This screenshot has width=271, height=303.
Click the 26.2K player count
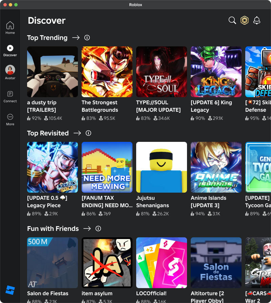click(x=161, y=214)
